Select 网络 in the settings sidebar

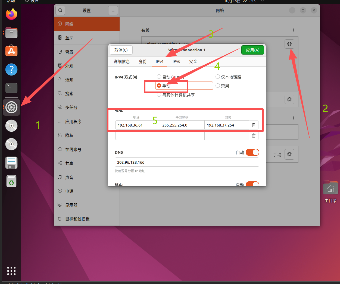click(x=87, y=24)
